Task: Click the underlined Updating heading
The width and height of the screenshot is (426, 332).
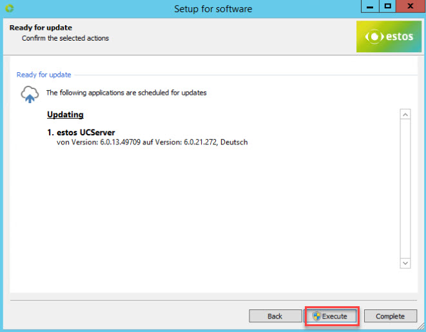Action: [65, 115]
